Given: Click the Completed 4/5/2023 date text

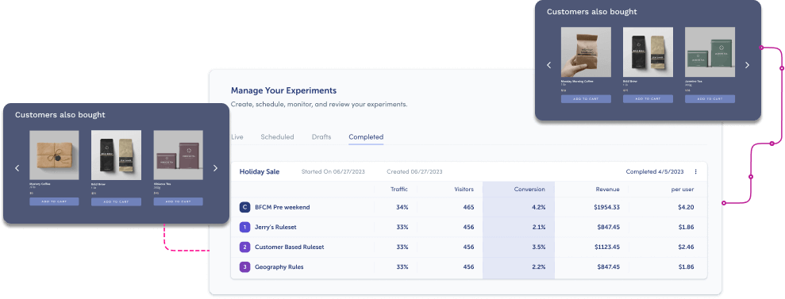Looking at the screenshot, I should (x=655, y=171).
